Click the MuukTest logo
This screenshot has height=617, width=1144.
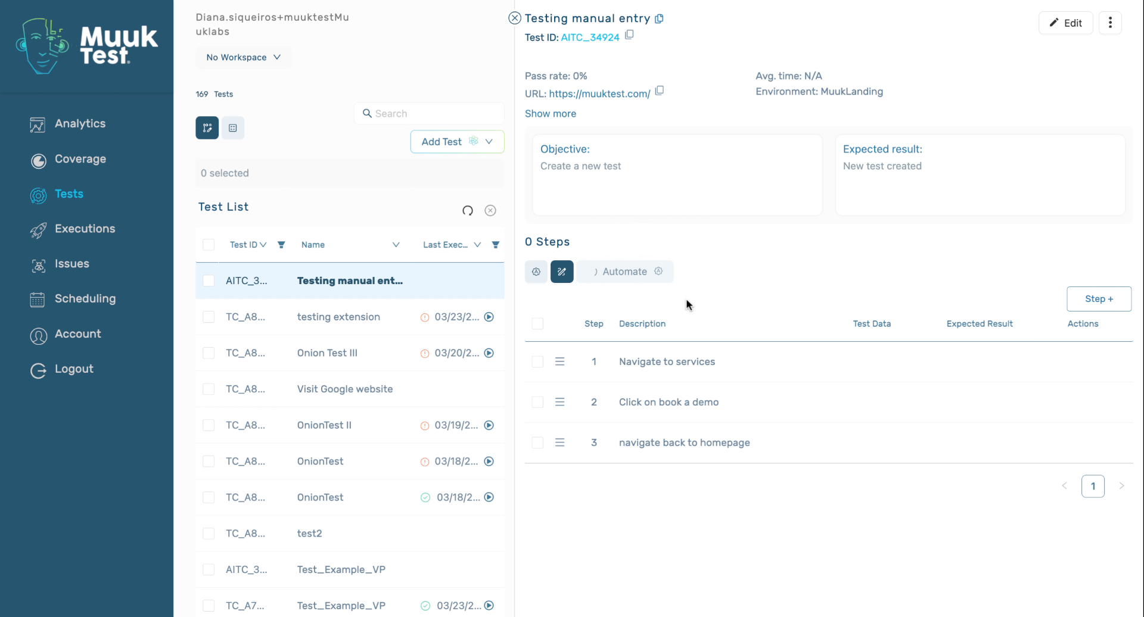[x=87, y=46]
